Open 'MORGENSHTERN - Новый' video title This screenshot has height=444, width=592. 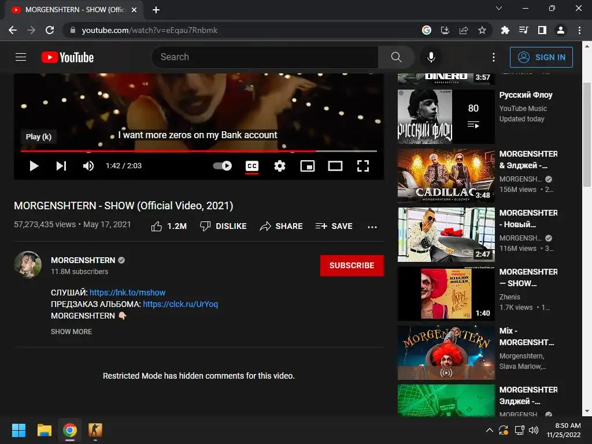(x=528, y=219)
